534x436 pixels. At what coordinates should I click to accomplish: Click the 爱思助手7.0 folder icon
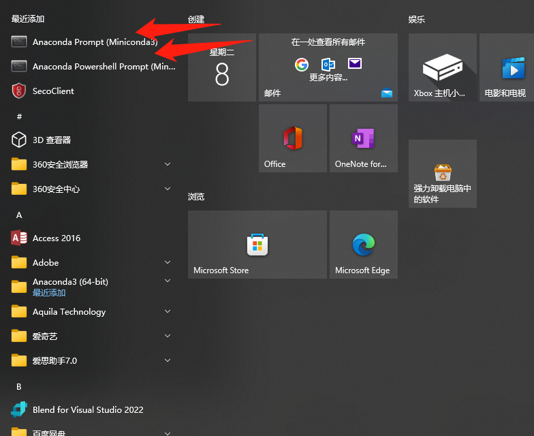(19, 360)
